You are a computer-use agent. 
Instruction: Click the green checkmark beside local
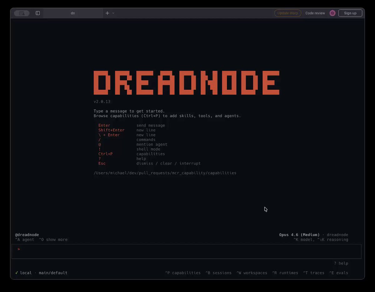coord(17,273)
